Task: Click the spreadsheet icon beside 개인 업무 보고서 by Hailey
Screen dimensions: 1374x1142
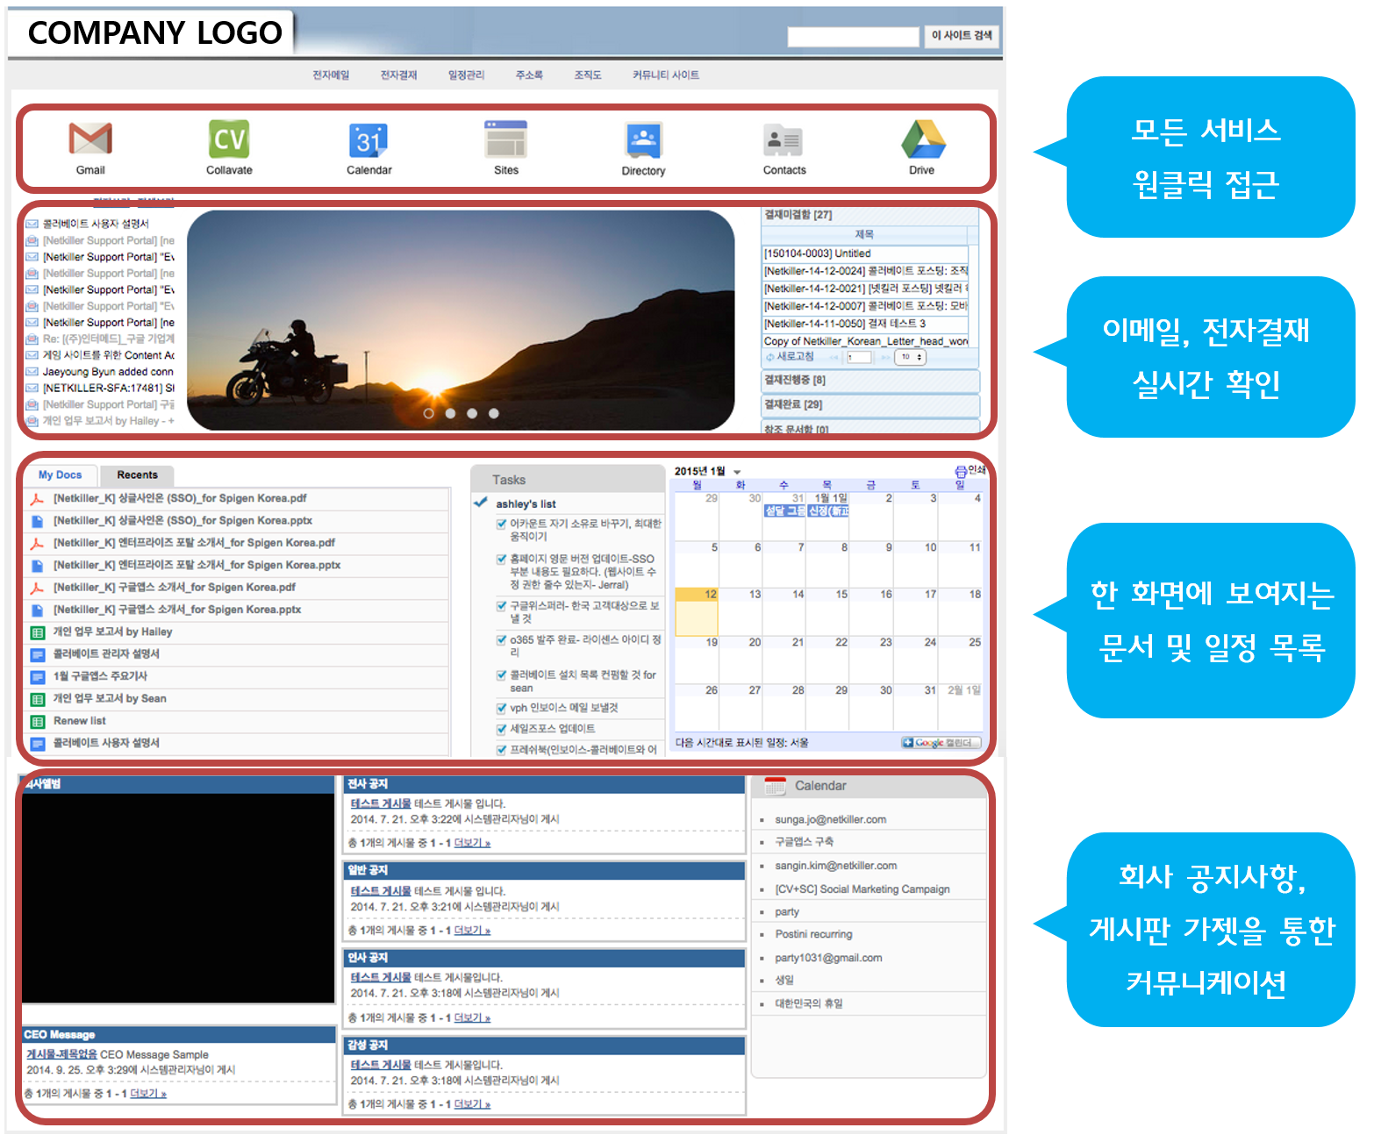Action: 37,632
